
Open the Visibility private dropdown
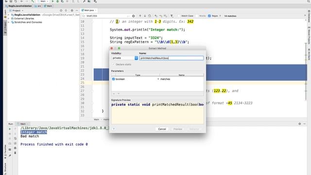(x=125, y=58)
